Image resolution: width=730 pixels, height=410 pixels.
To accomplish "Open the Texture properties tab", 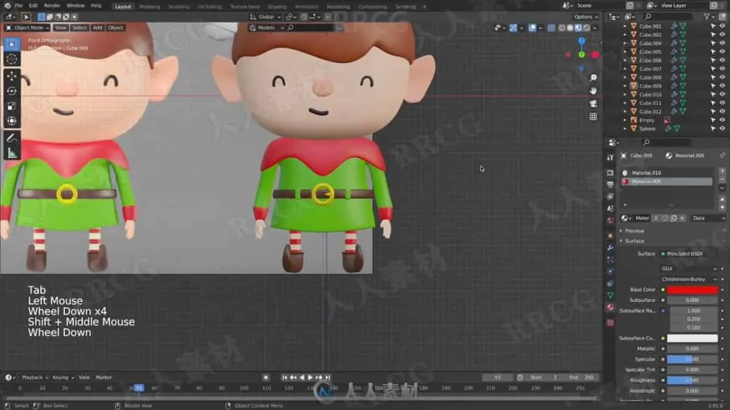I will click(610, 323).
